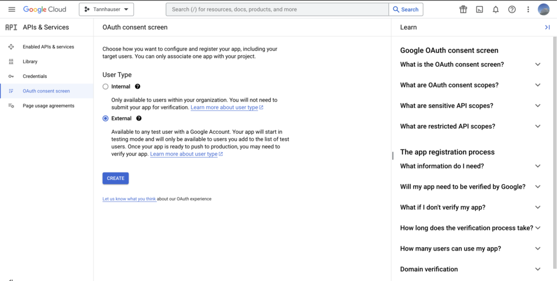
Task: Expand "What are sensitive API scopes?"
Action: (x=471, y=106)
